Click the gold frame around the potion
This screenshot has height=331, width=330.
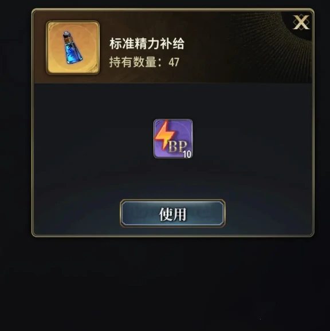73,47
